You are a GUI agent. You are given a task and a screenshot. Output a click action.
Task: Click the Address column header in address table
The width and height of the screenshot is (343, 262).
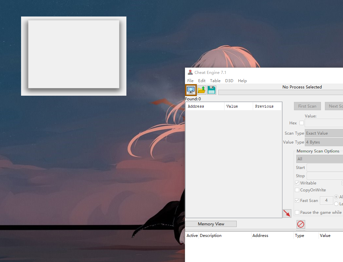pyautogui.click(x=273, y=236)
